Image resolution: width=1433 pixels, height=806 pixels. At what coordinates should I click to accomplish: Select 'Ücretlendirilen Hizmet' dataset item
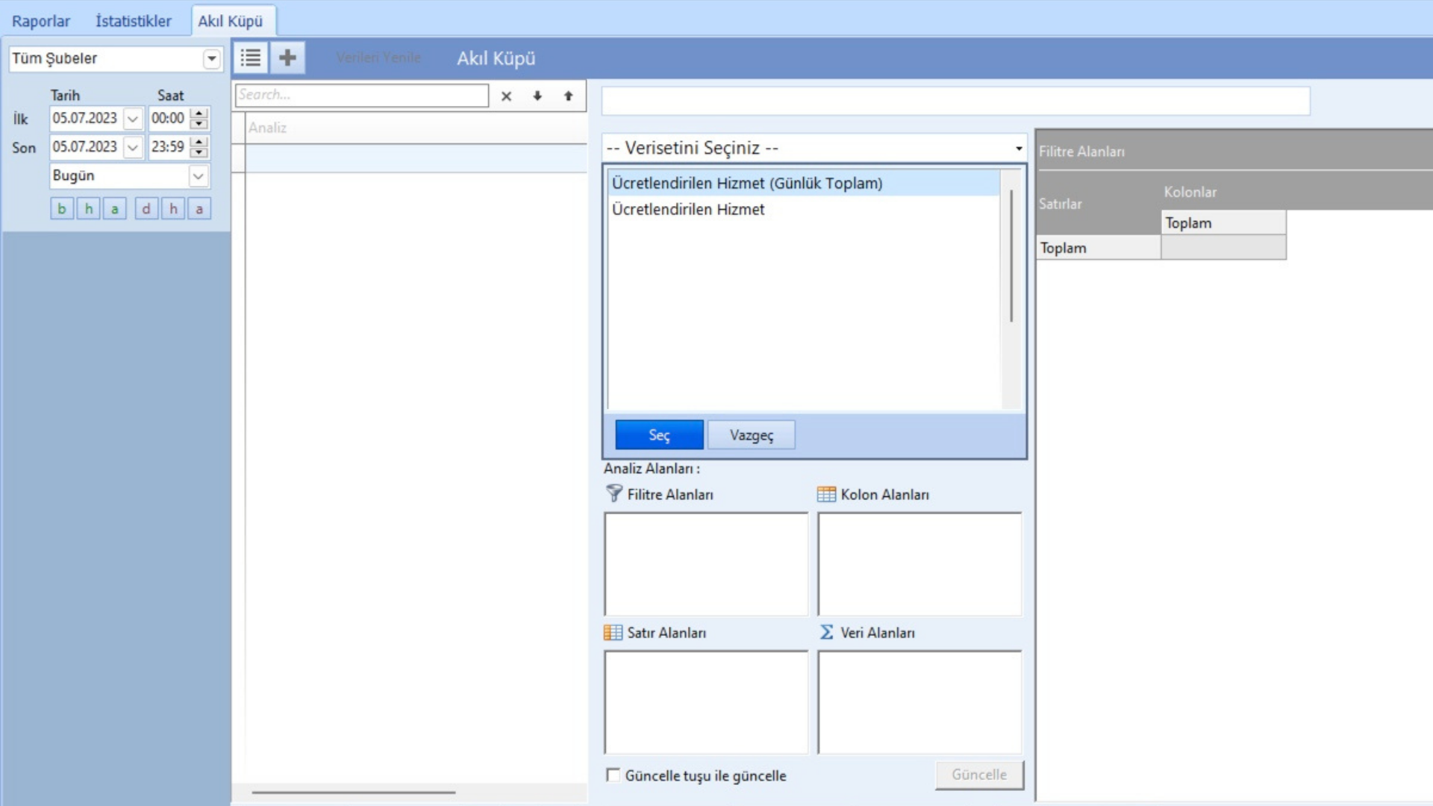[688, 210]
